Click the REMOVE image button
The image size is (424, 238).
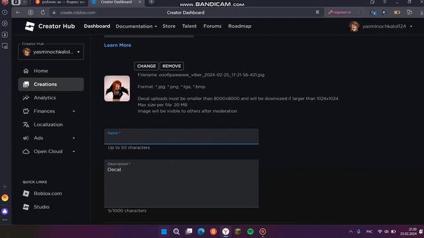[172, 66]
